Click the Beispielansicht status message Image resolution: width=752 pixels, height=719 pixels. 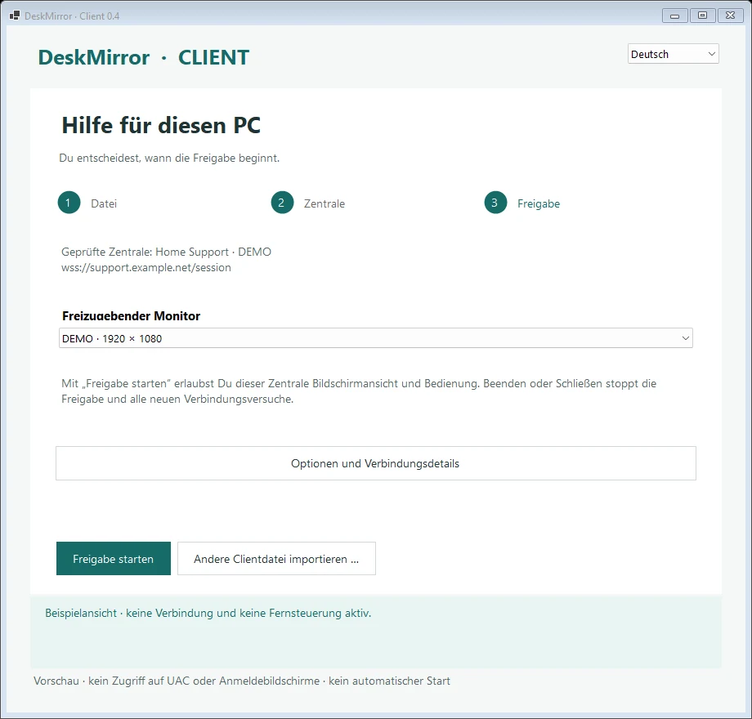click(208, 613)
